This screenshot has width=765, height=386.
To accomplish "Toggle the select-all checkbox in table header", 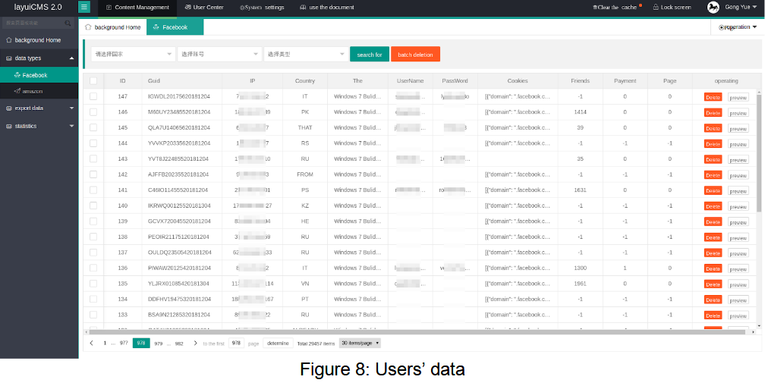I will pos(93,81).
